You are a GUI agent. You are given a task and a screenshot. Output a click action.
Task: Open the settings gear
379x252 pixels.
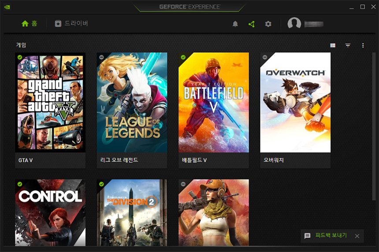pos(268,24)
